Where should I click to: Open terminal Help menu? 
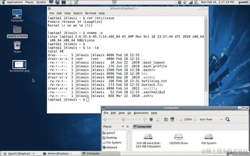[102, 13]
